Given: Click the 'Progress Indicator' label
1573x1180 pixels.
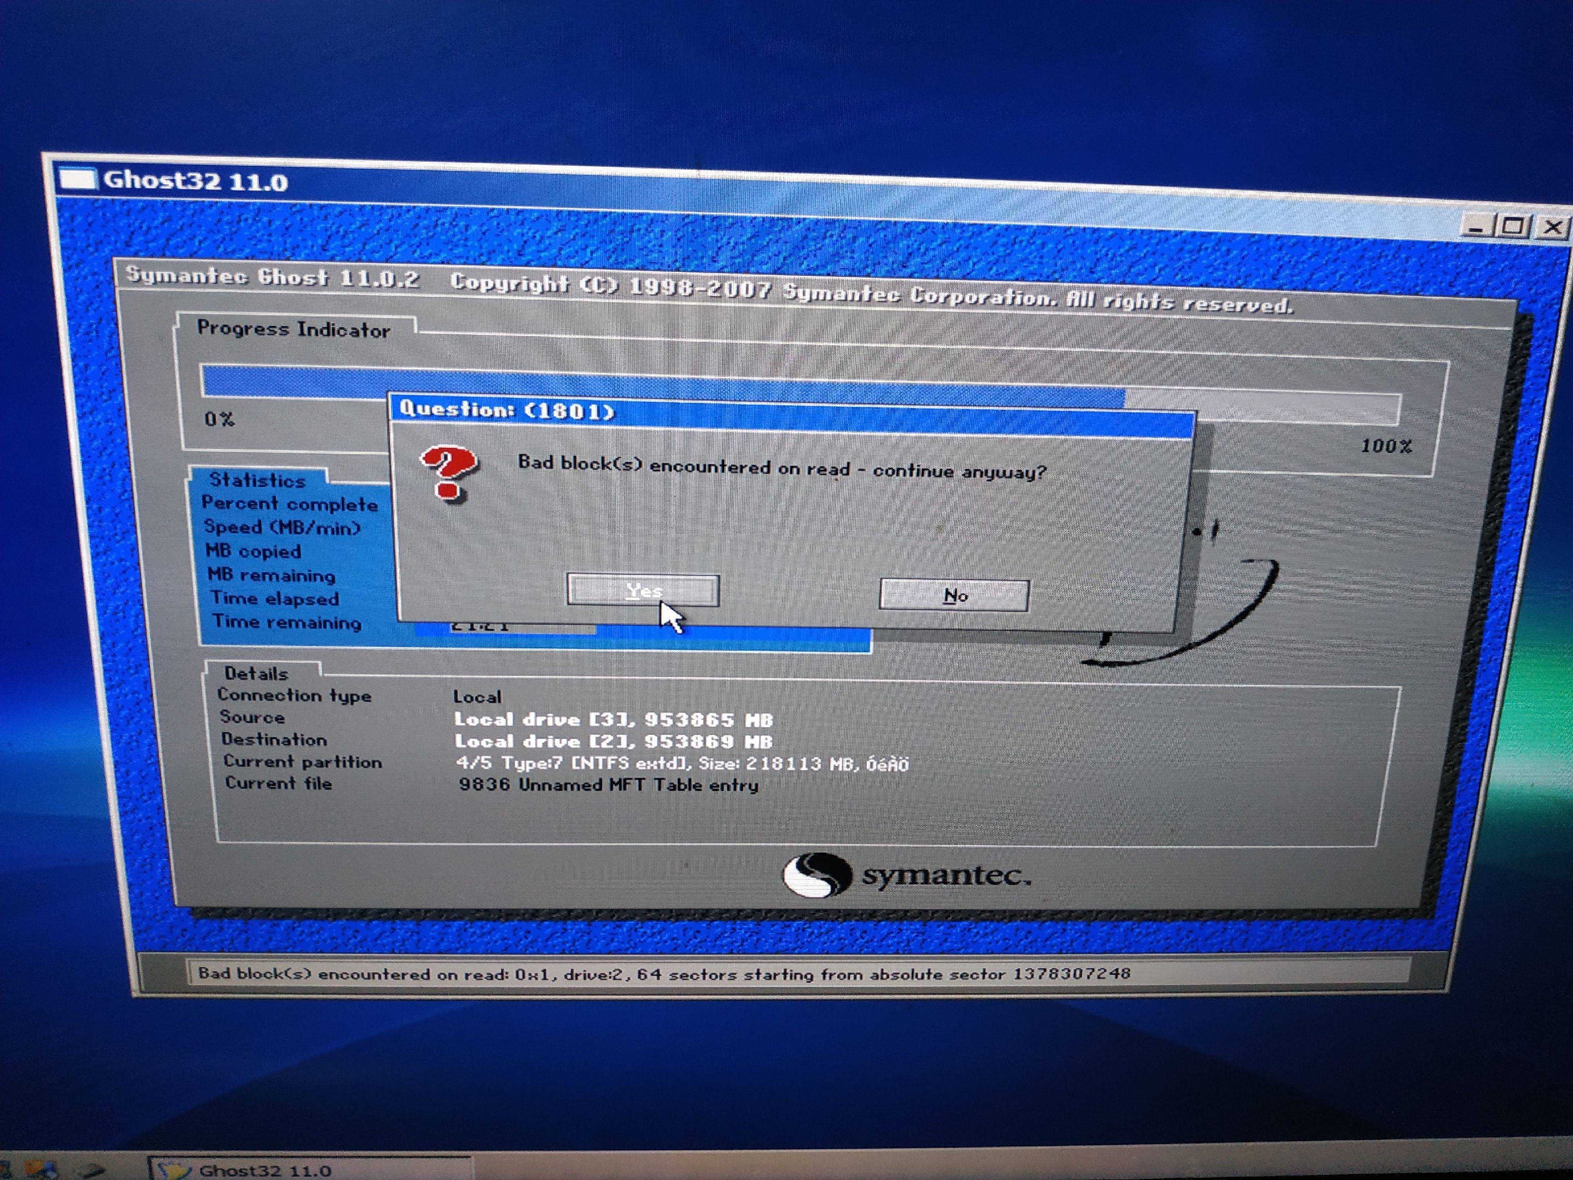Looking at the screenshot, I should click(294, 329).
